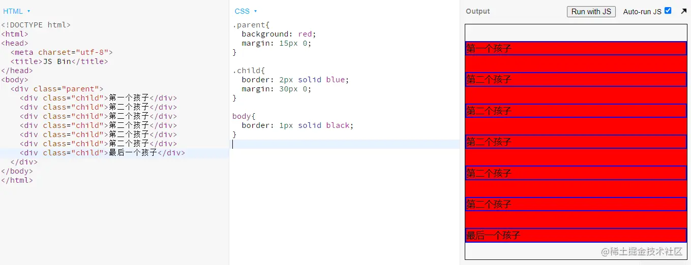Open the output in a new window arrow
The image size is (691, 265).
coord(683,11)
